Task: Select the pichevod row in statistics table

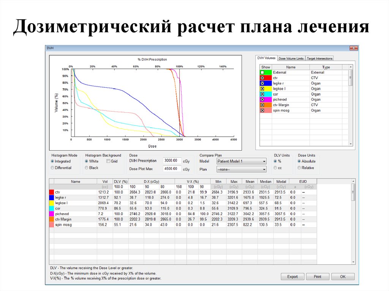Action: [x=183, y=214]
